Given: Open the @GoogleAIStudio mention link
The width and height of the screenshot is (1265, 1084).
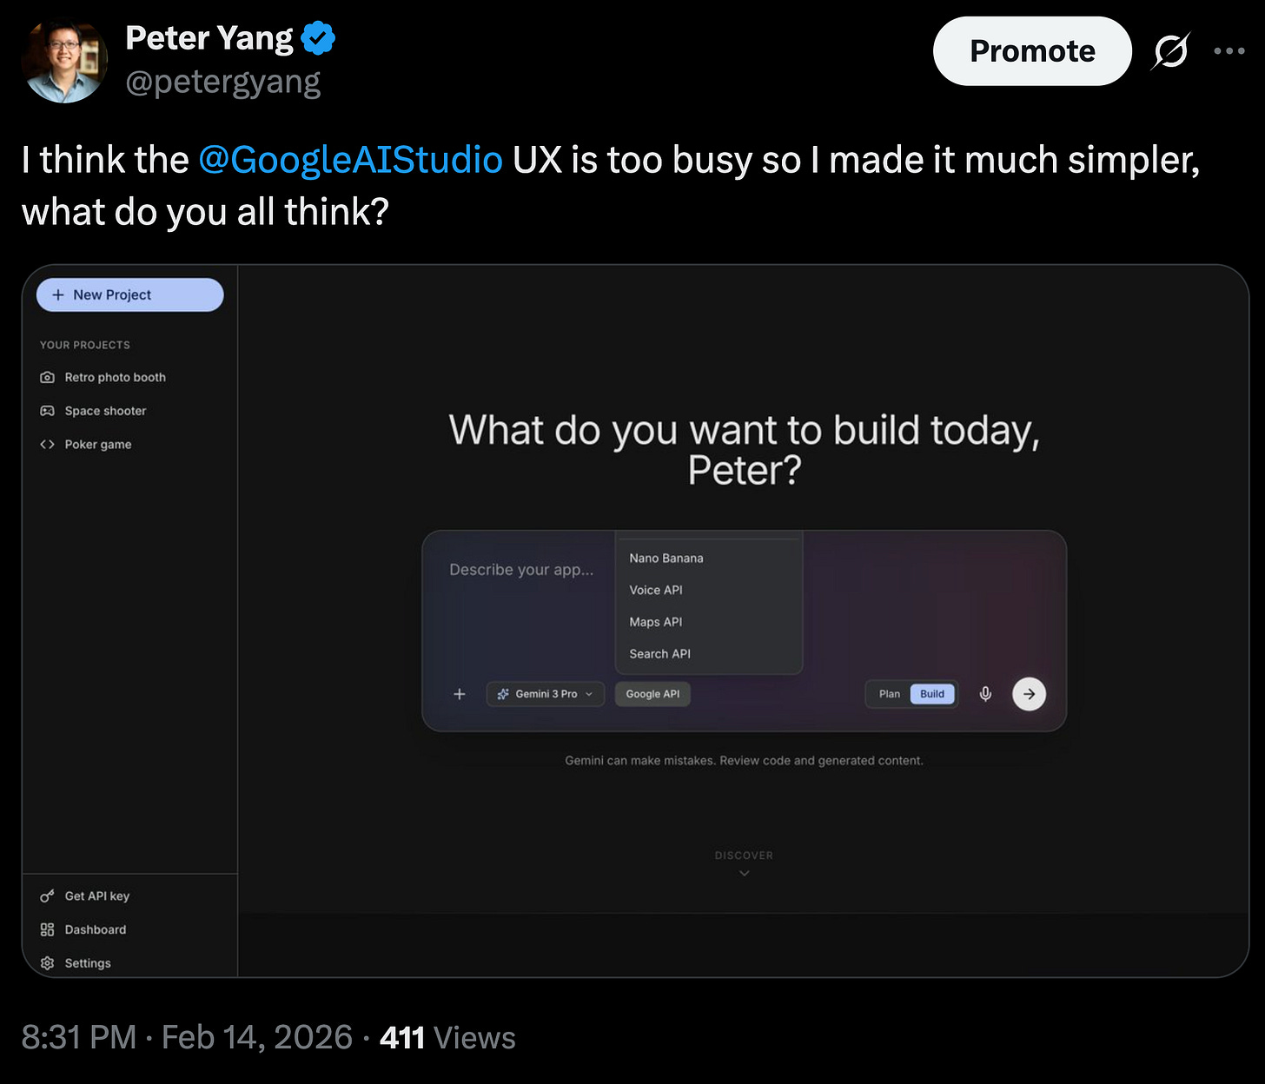Looking at the screenshot, I should click(351, 160).
